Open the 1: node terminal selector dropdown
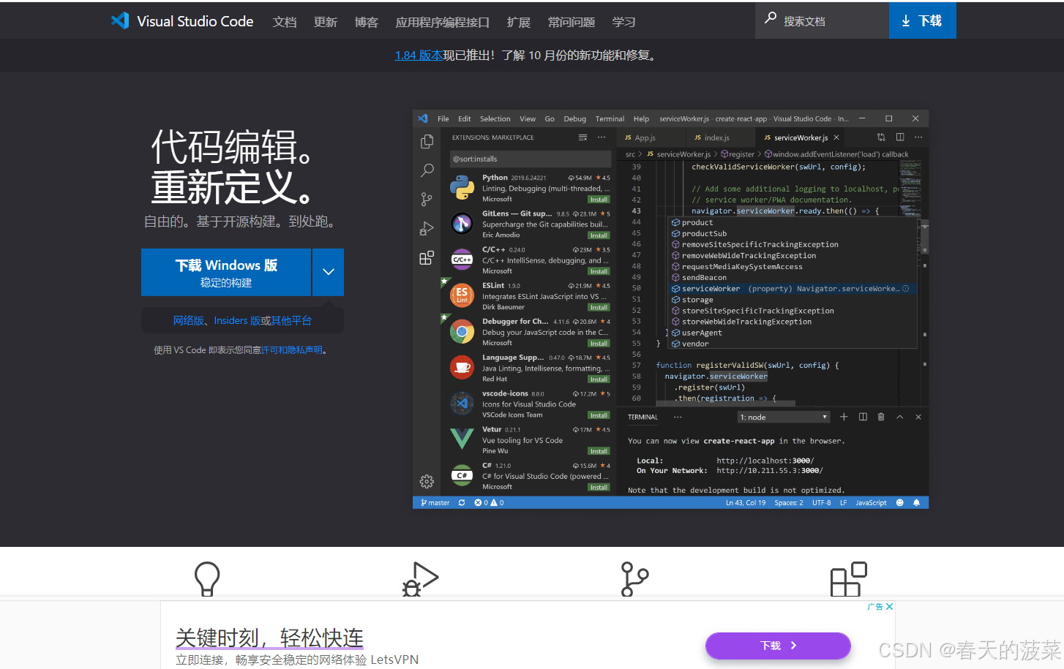Screen dimensions: 1064x669 point(784,417)
